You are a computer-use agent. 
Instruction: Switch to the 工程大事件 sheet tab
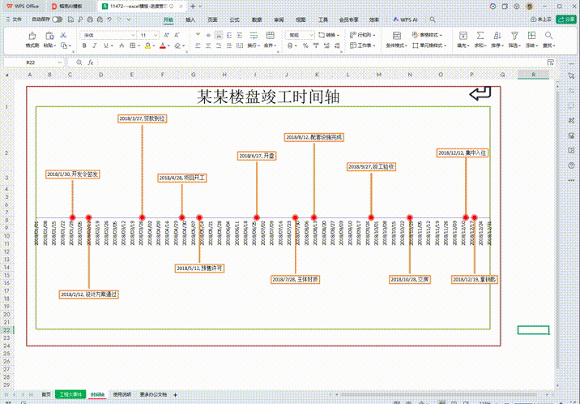(70, 395)
